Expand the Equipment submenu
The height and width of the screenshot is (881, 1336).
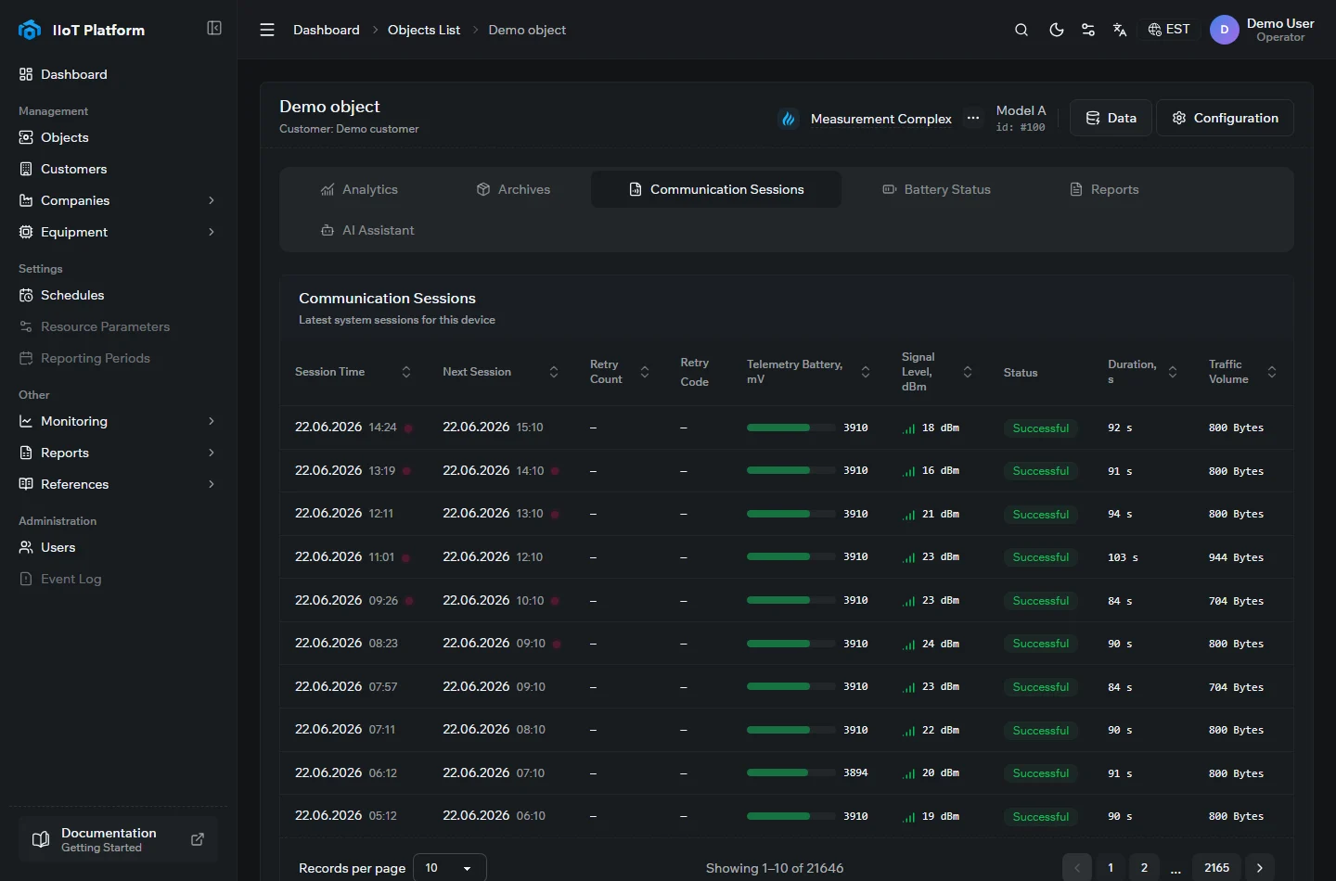(x=118, y=232)
